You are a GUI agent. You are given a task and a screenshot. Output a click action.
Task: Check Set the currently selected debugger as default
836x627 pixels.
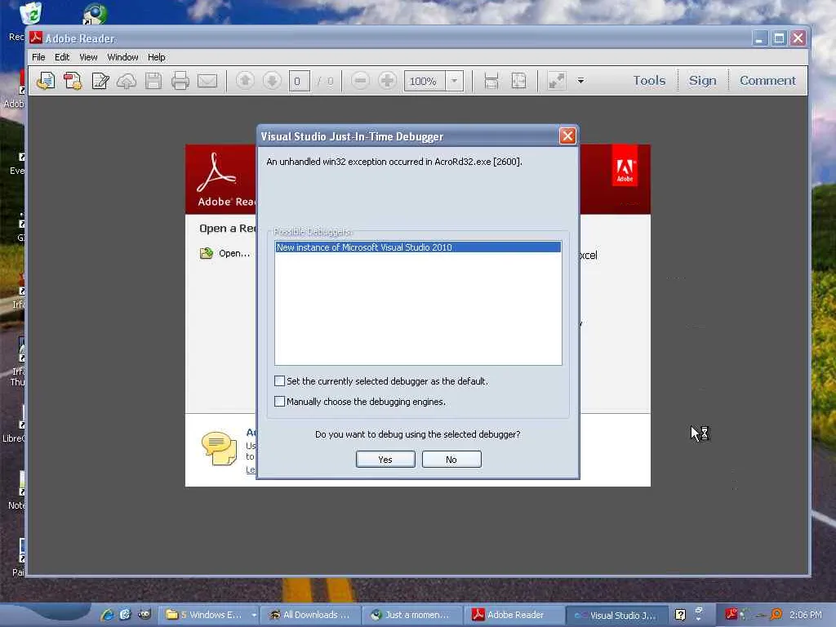tap(279, 380)
